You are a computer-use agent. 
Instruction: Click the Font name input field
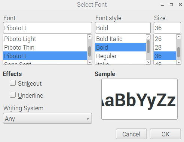click(47, 28)
